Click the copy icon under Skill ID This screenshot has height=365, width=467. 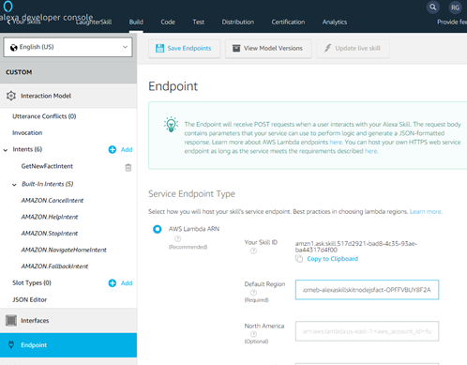(x=299, y=259)
